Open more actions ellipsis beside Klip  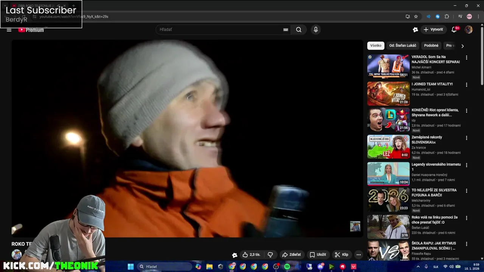click(358, 255)
